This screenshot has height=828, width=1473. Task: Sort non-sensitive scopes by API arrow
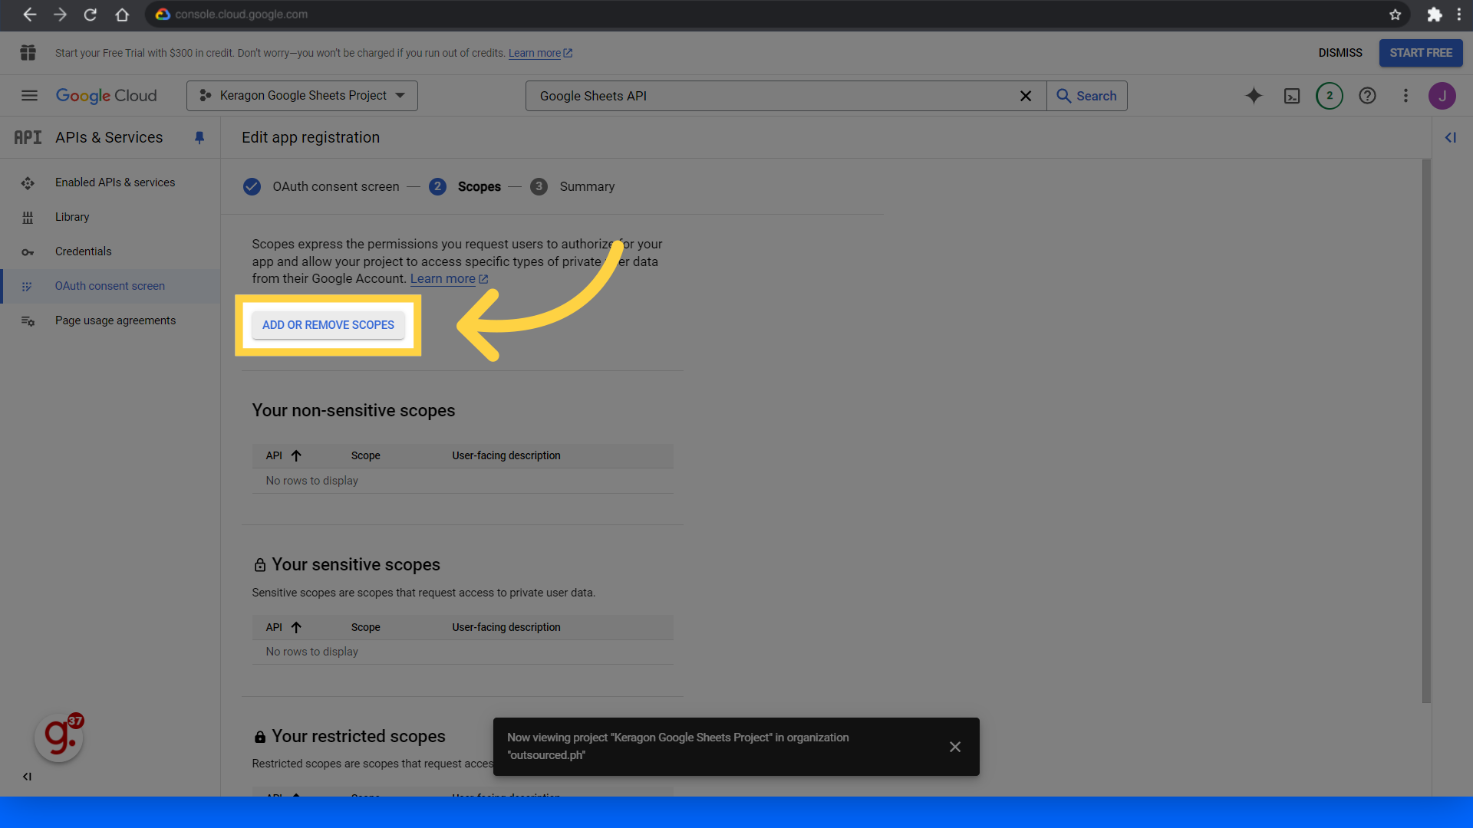pyautogui.click(x=296, y=455)
